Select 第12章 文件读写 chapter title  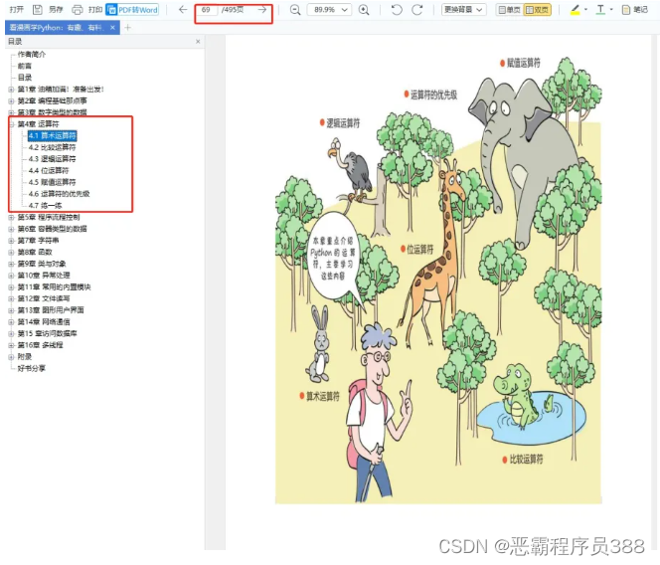(44, 298)
